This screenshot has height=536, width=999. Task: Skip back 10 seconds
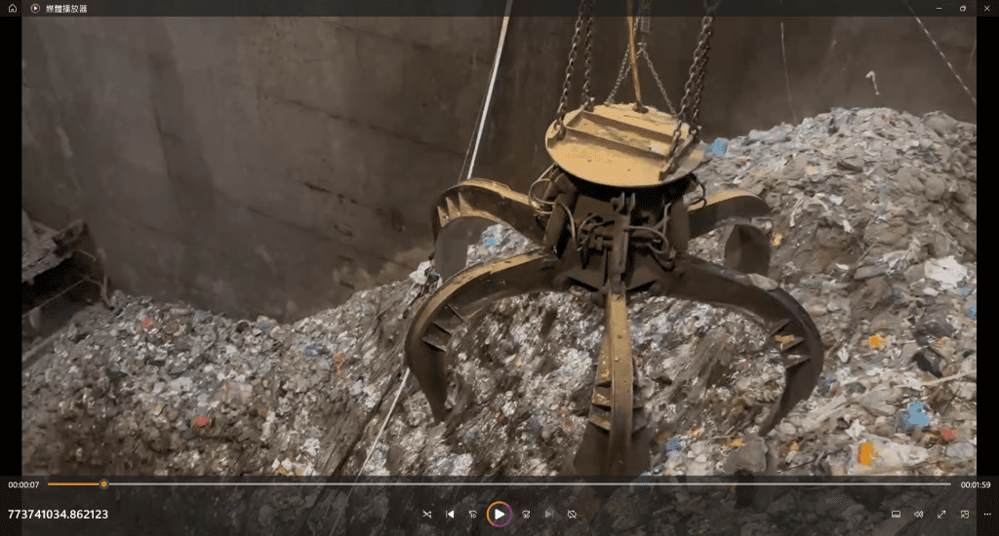473,514
